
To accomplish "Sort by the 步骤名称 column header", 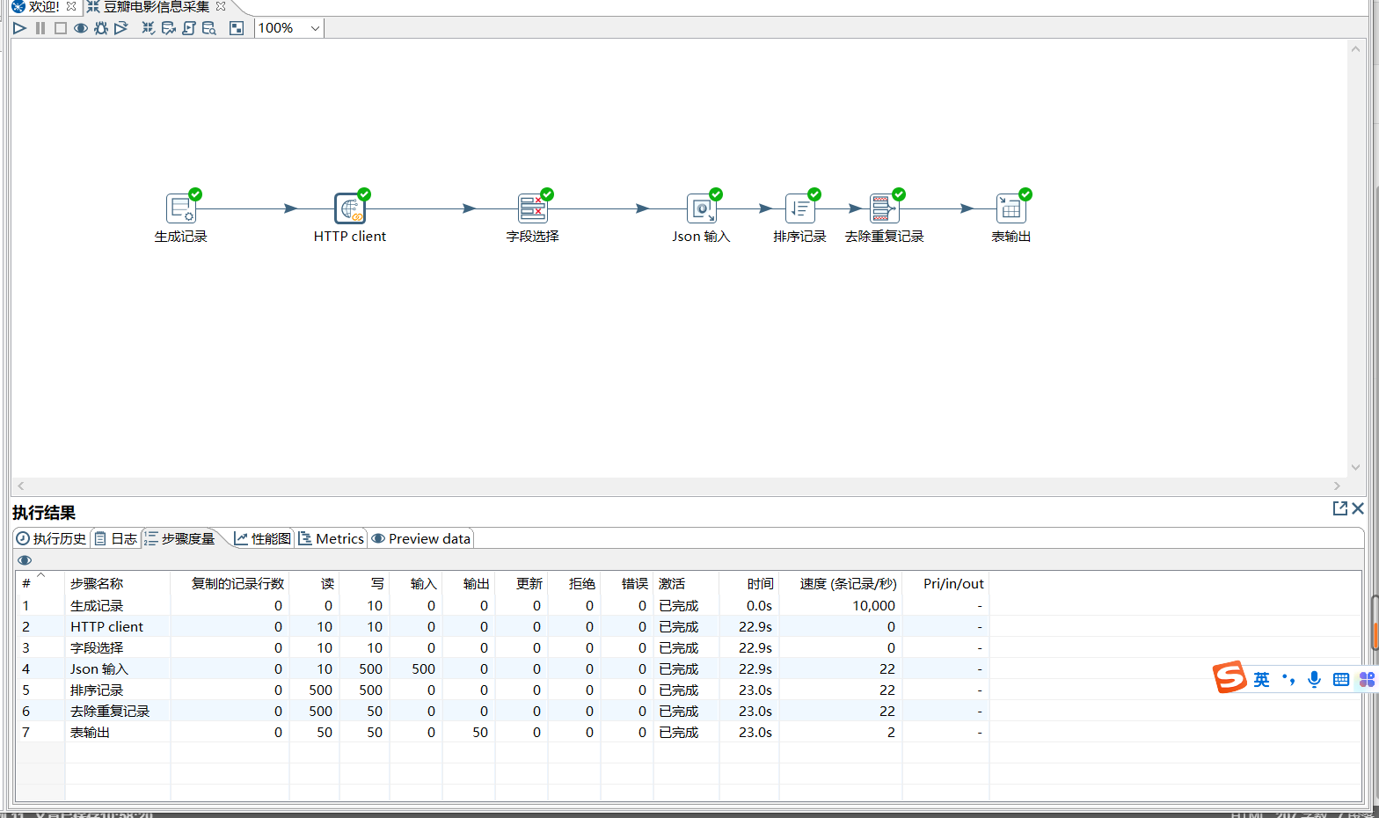I will [117, 583].
